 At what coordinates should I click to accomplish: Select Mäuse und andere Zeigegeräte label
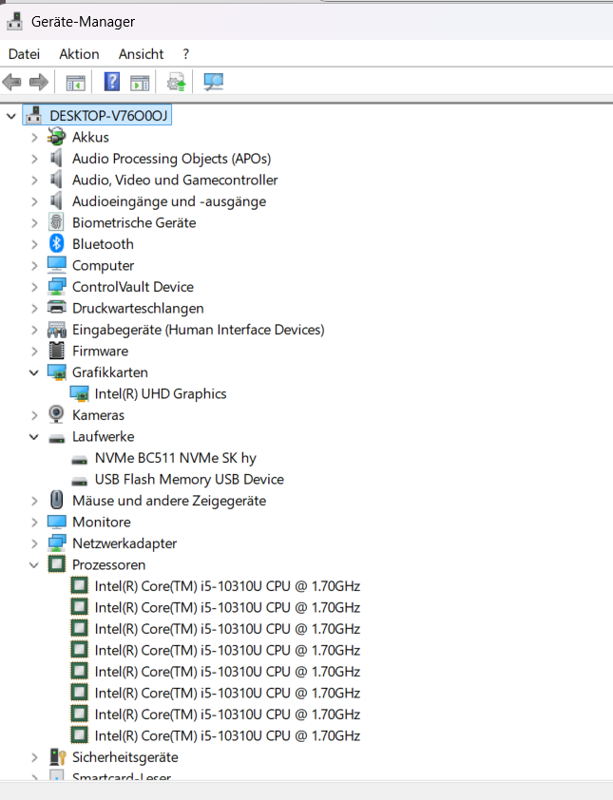pyautogui.click(x=169, y=501)
